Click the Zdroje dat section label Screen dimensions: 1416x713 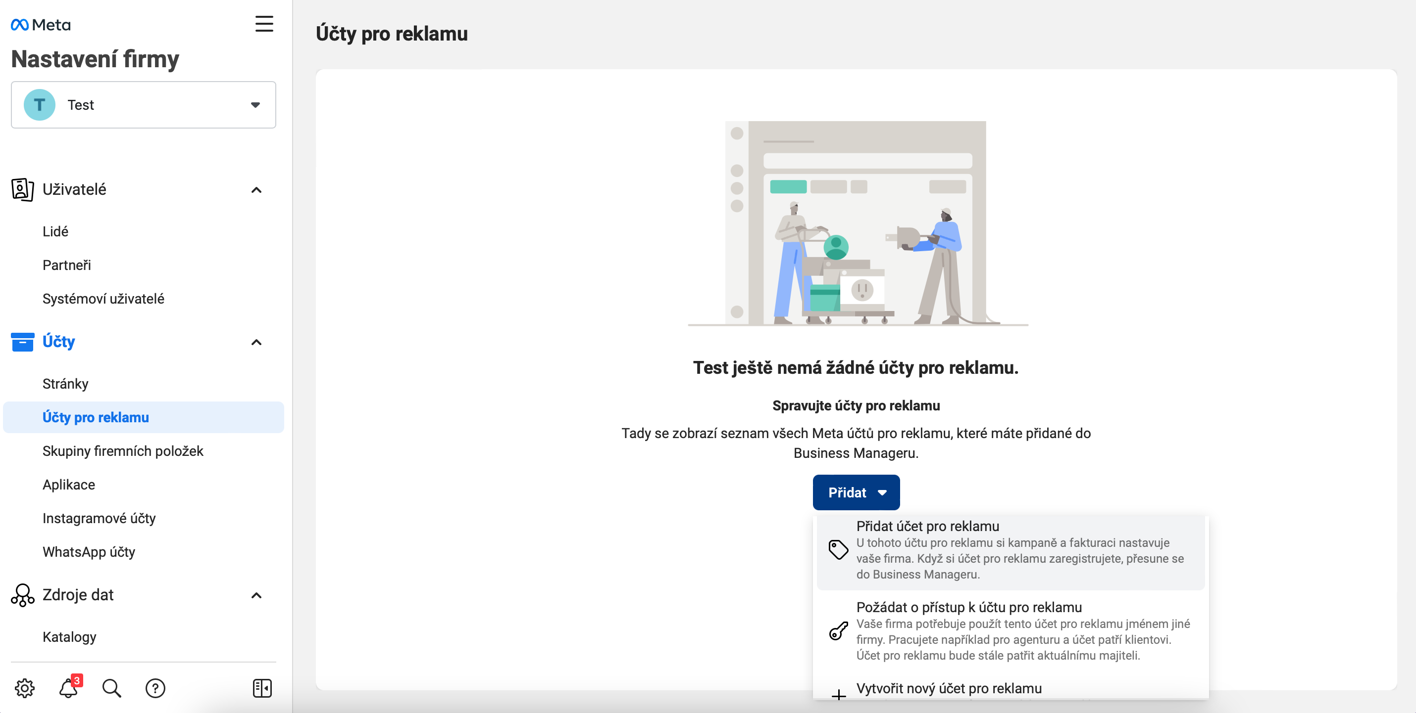pyautogui.click(x=78, y=595)
